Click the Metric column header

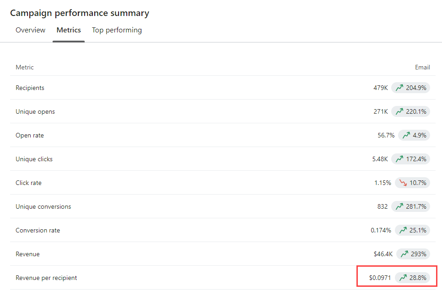click(x=25, y=67)
